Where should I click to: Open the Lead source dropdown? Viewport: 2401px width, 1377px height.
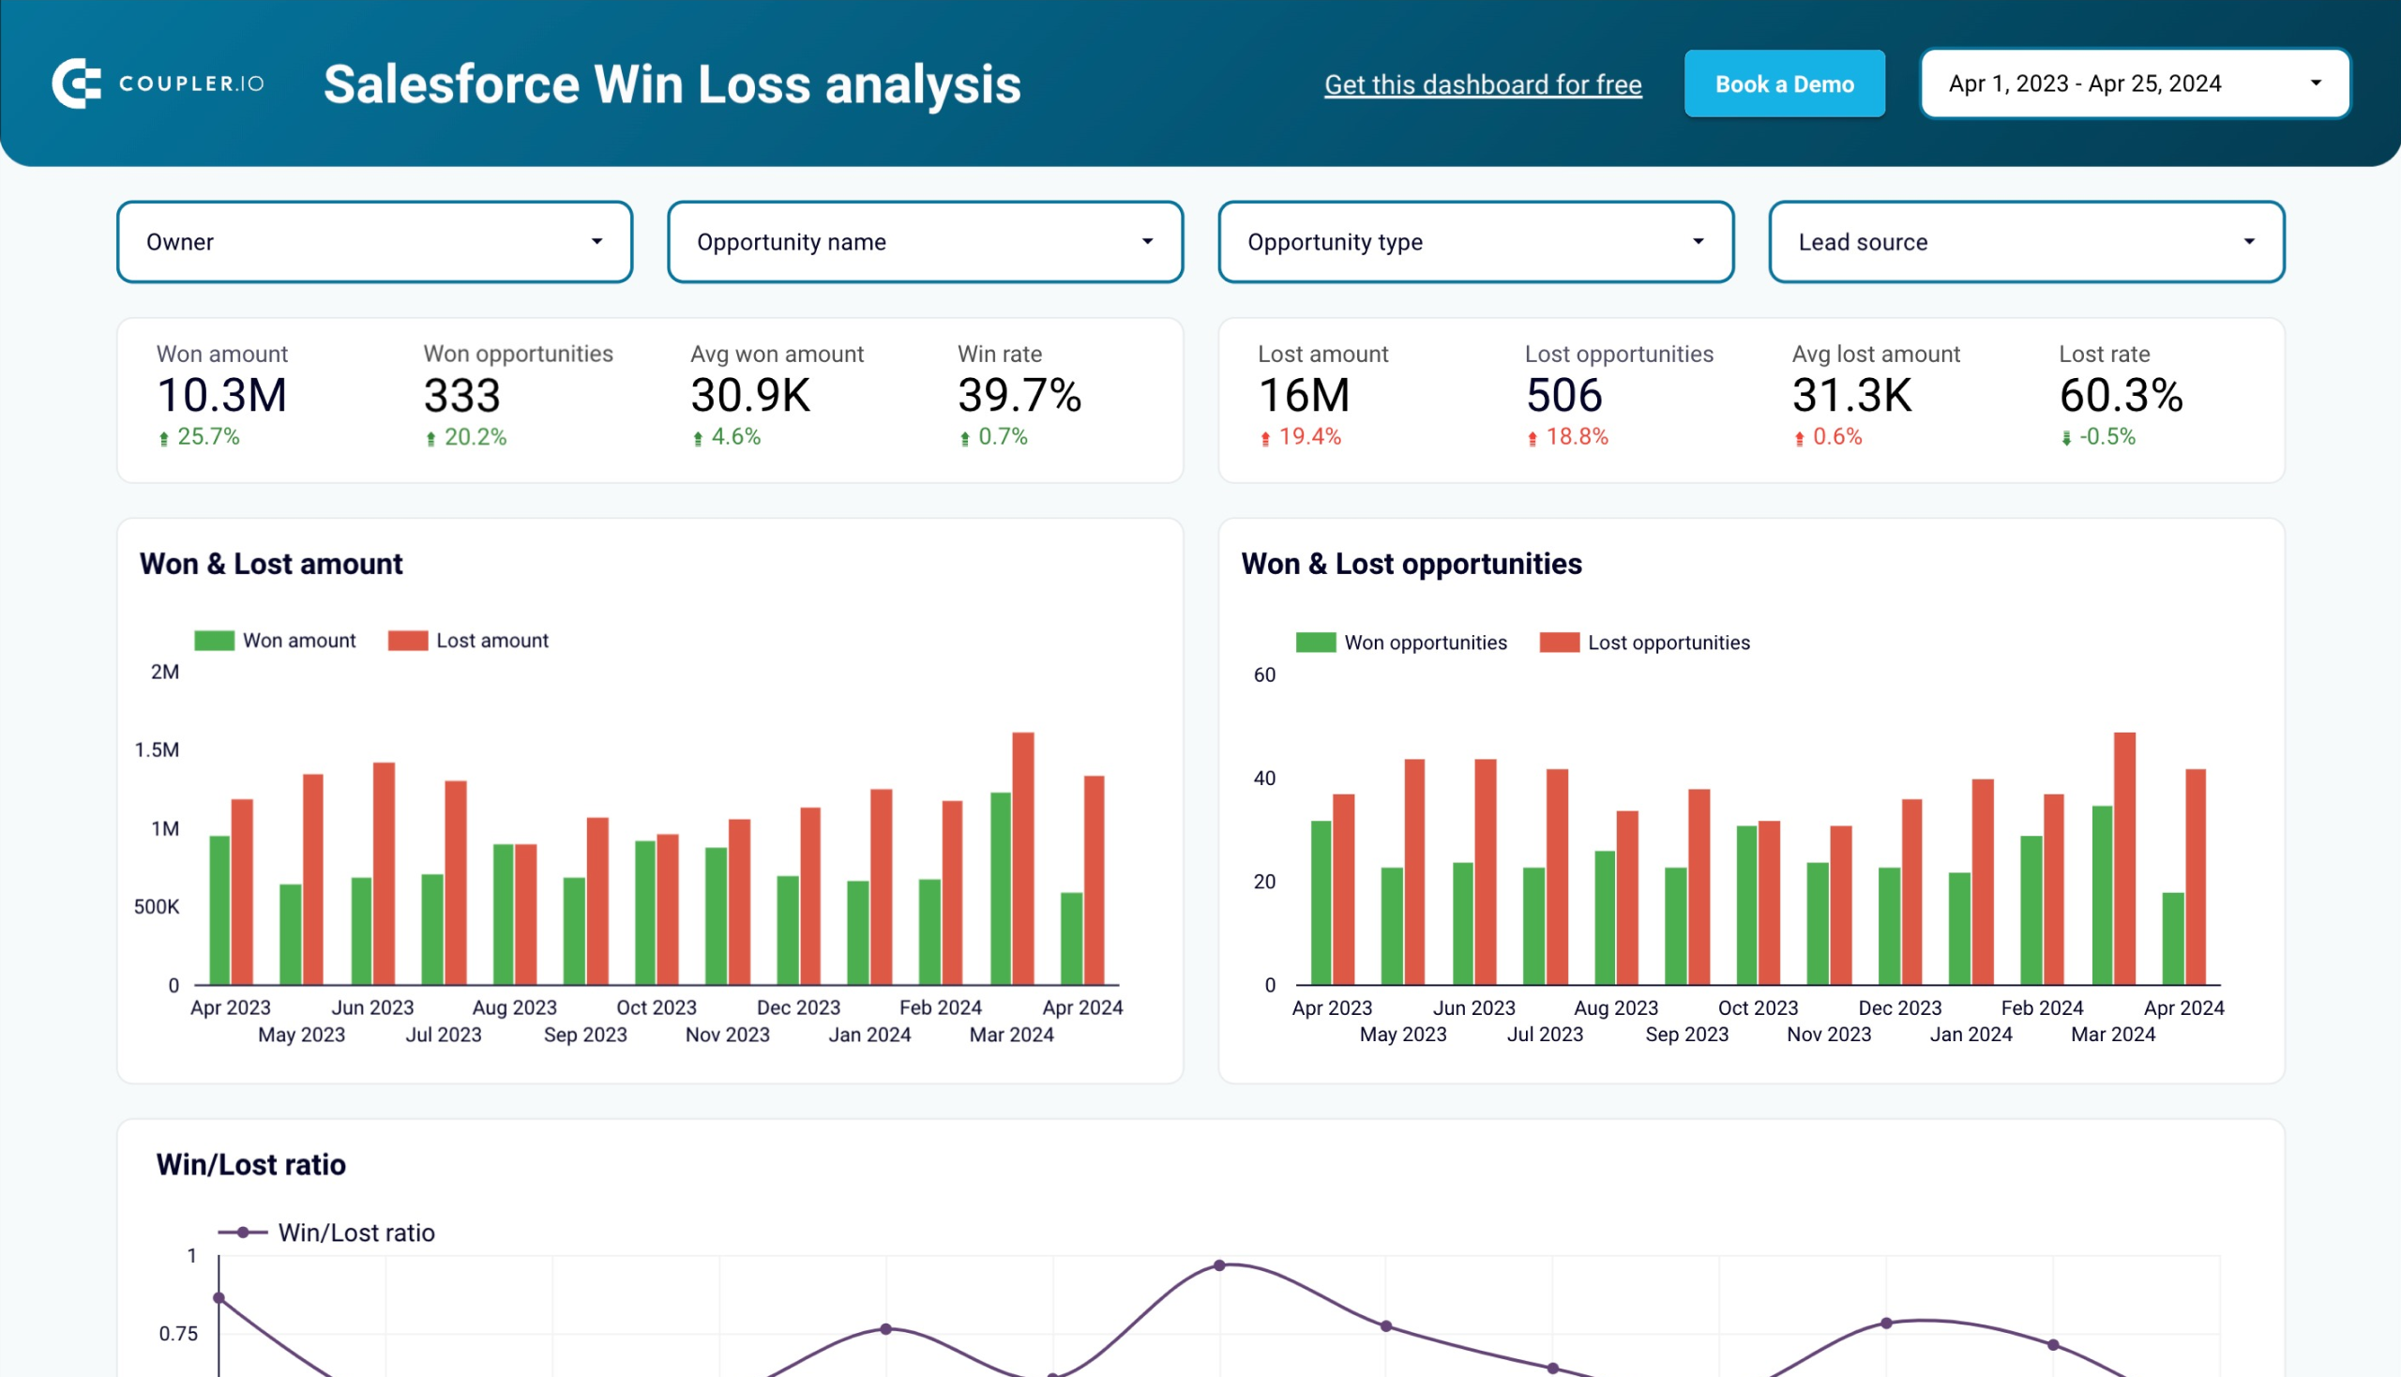[x=2023, y=241]
